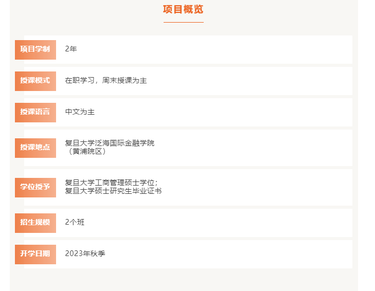The height and width of the screenshot is (291, 375).
Task: Click the 复旦大学工商管理硕士学位 degree text
Action: click(110, 183)
